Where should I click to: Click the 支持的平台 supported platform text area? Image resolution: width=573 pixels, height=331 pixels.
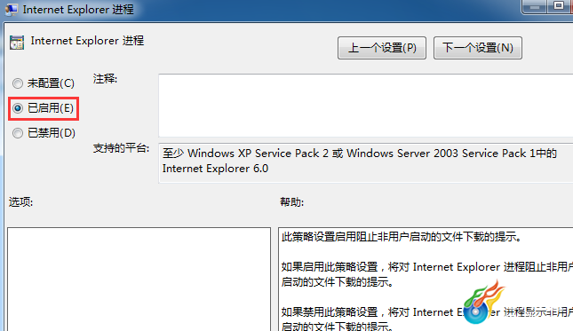[x=365, y=162]
